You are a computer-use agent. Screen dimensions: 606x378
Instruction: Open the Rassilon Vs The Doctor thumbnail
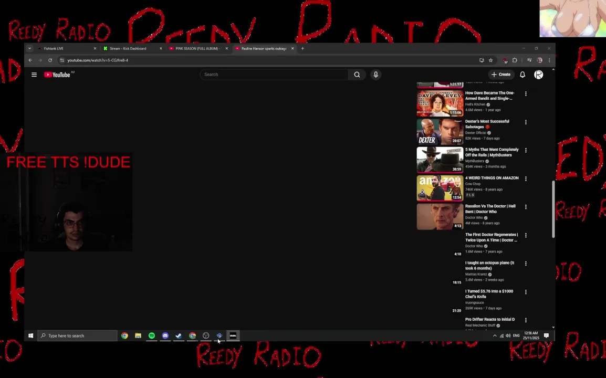pyautogui.click(x=440, y=216)
